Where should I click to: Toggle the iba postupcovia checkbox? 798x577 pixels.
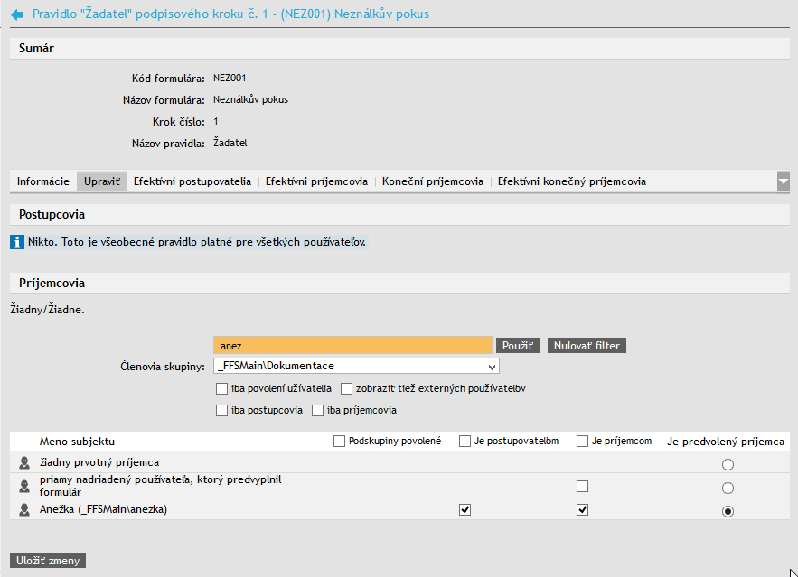coord(222,411)
